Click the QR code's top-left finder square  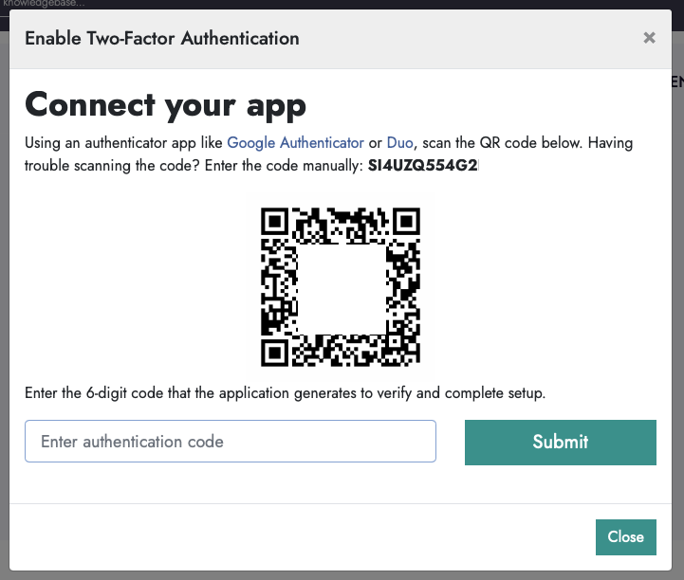click(x=275, y=221)
